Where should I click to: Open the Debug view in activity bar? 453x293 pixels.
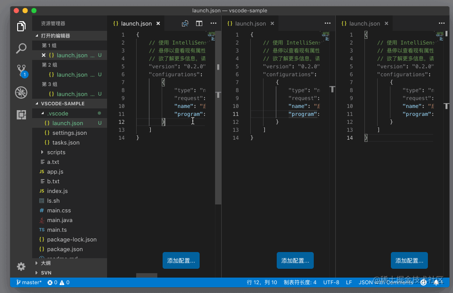coord(21,93)
